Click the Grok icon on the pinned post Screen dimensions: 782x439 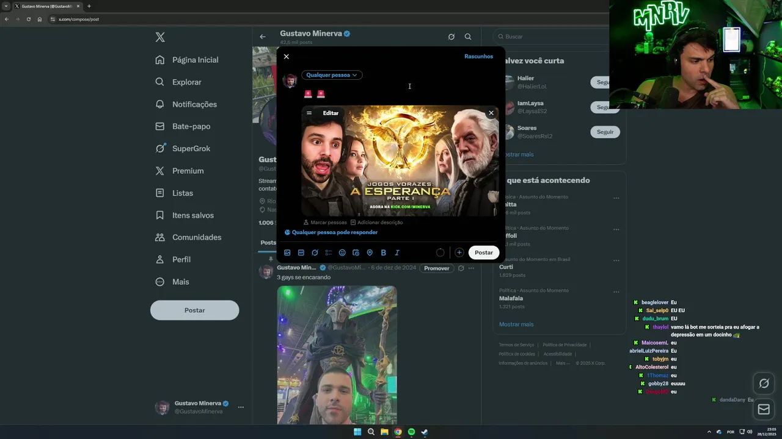pyautogui.click(x=461, y=268)
